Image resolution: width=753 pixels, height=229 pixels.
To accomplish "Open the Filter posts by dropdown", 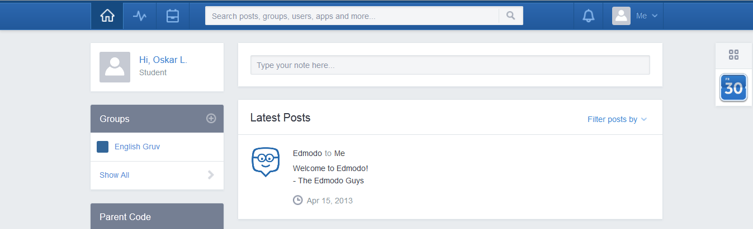I will pyautogui.click(x=617, y=119).
